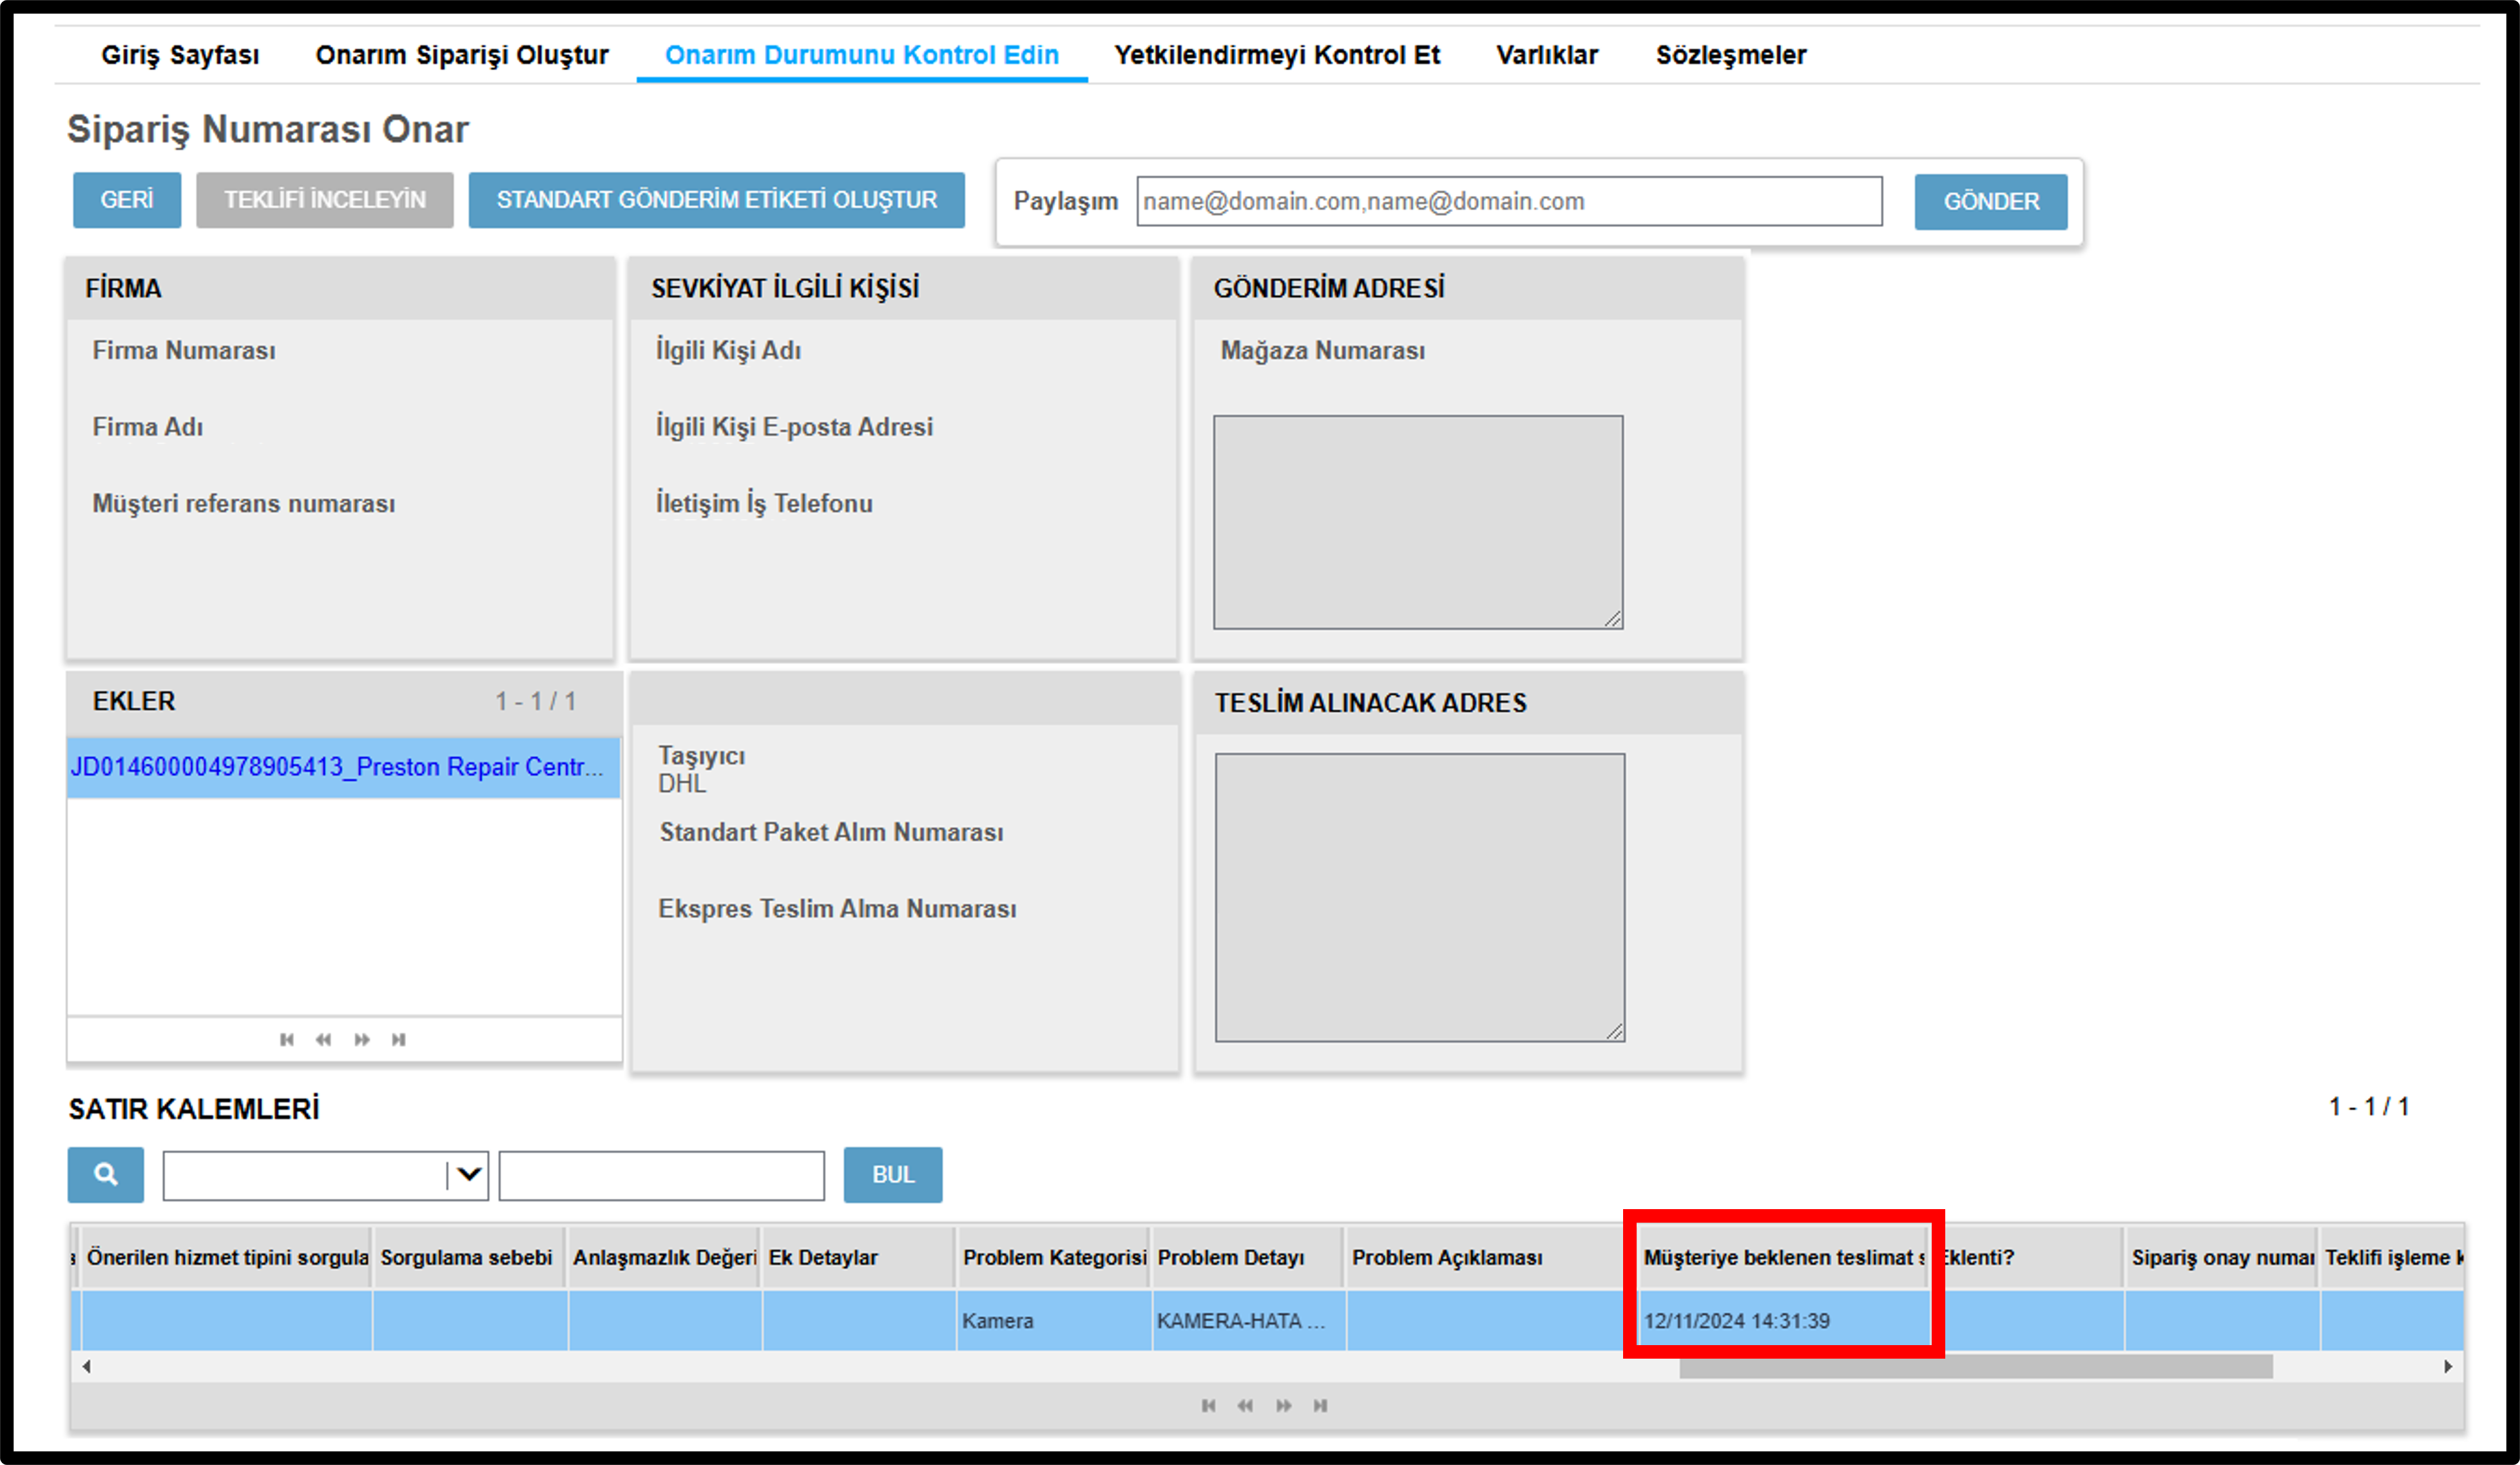This screenshot has width=2520, height=1465.
Task: Open Yetkilendirmeyi Kontrol Et tab
Action: click(x=1277, y=55)
